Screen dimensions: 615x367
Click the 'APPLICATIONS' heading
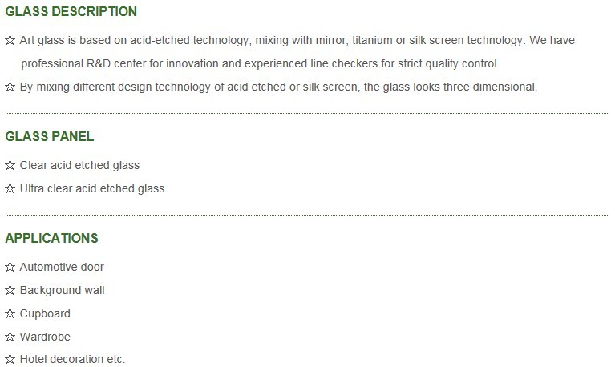point(51,238)
